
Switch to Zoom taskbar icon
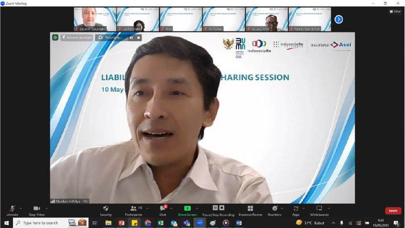pyautogui.click(x=200, y=223)
